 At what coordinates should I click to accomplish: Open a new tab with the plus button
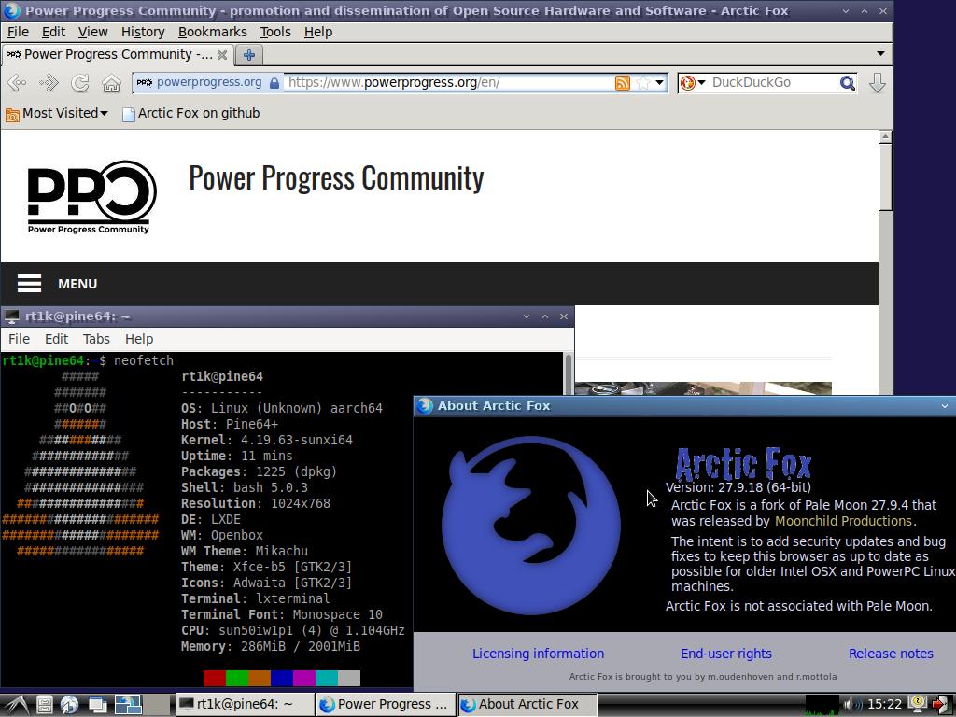(248, 55)
